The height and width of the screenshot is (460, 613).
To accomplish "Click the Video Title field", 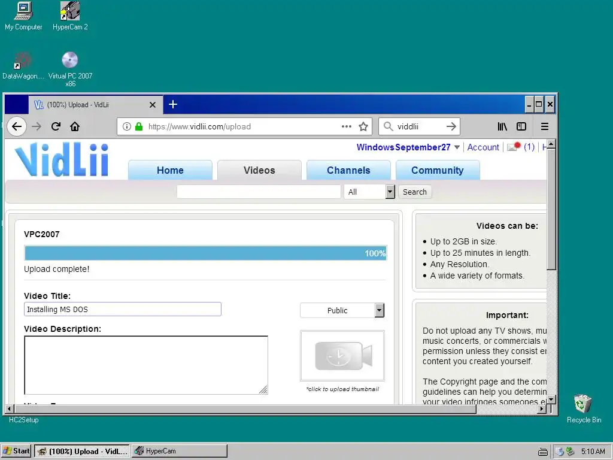I will click(122, 309).
